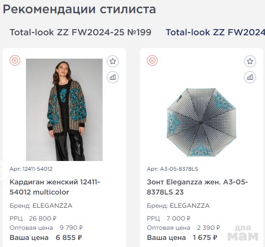Click discount badge on cardigan card
This screenshot has height=247, width=265.
click(15, 60)
